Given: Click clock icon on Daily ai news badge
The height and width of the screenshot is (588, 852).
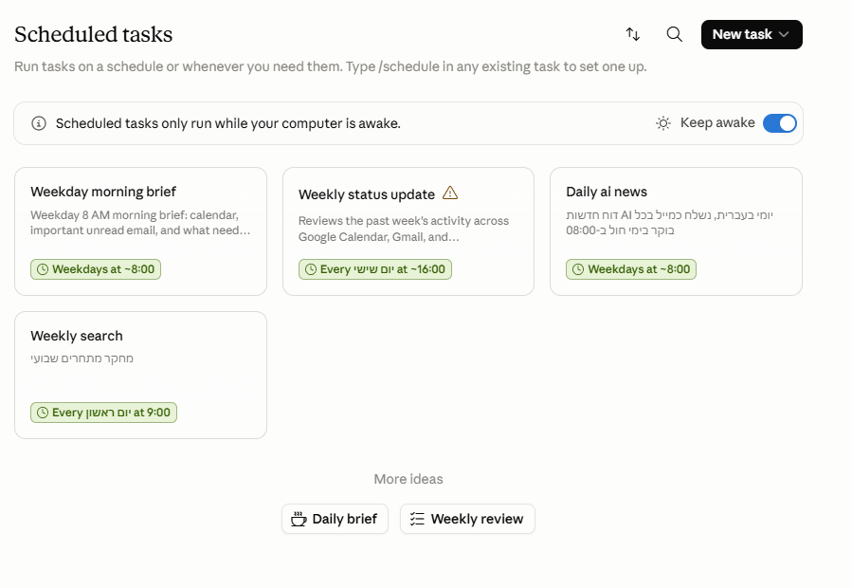Looking at the screenshot, I should [578, 269].
